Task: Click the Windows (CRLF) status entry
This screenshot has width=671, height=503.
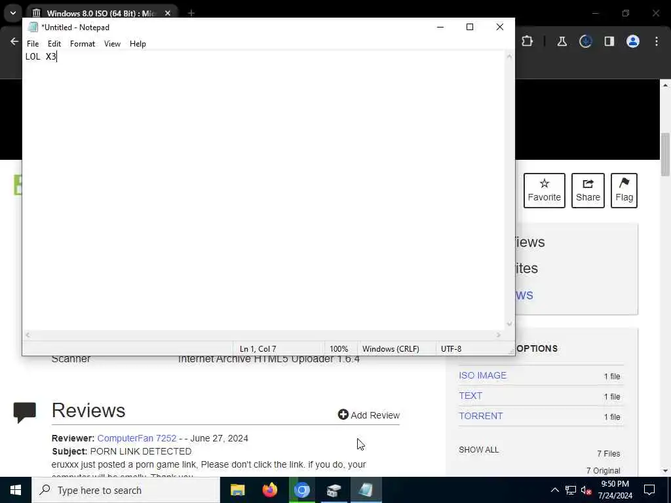Action: [x=391, y=349]
